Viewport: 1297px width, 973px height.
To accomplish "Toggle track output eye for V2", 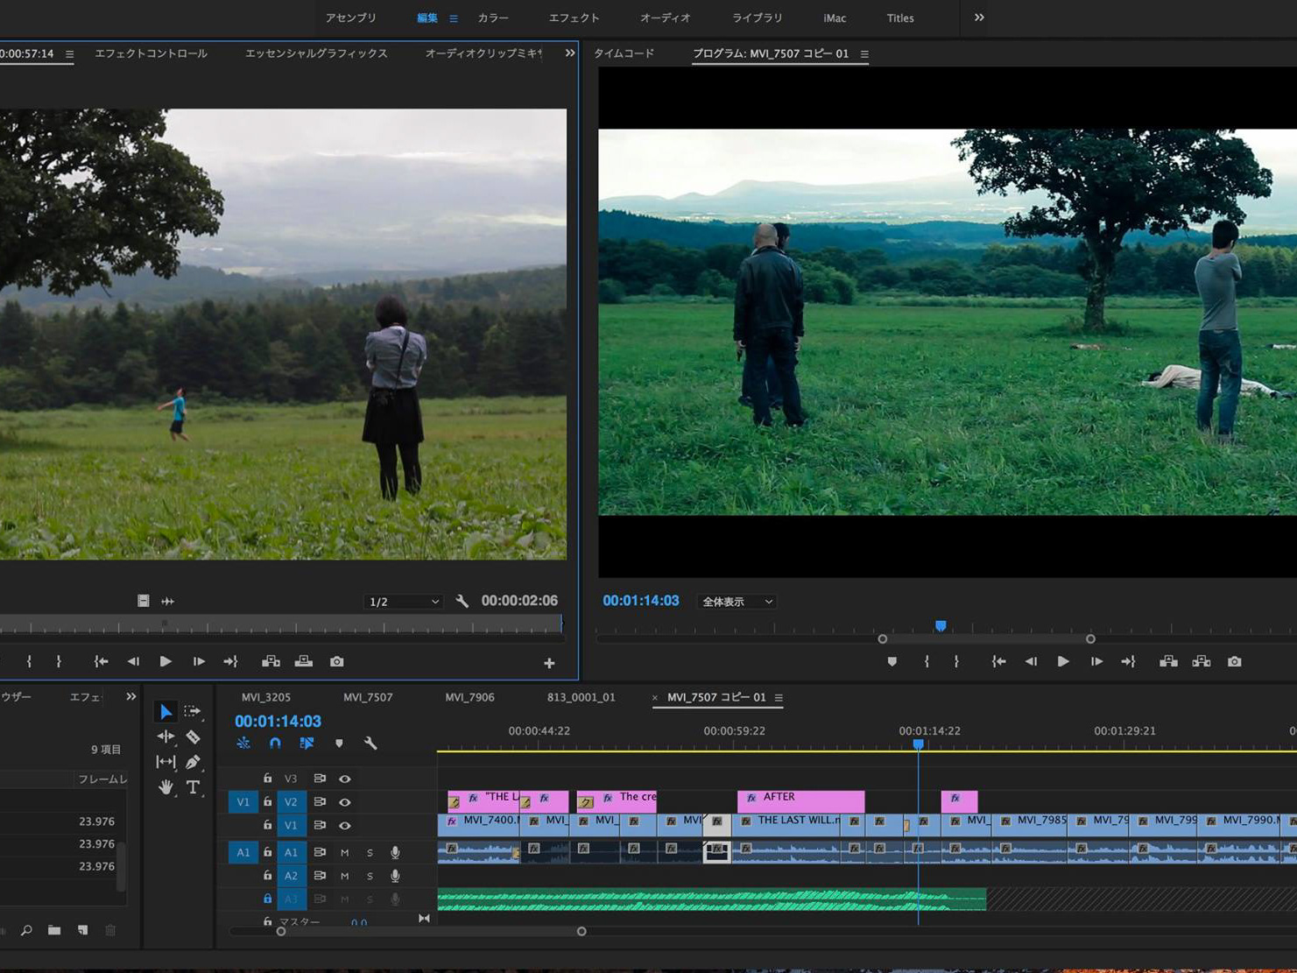I will pyautogui.click(x=345, y=802).
